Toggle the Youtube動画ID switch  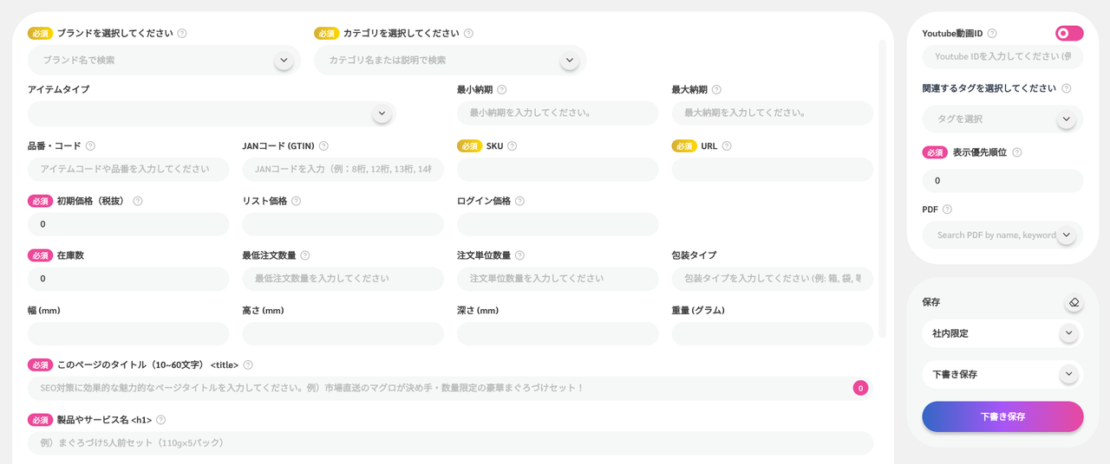[x=1068, y=34]
